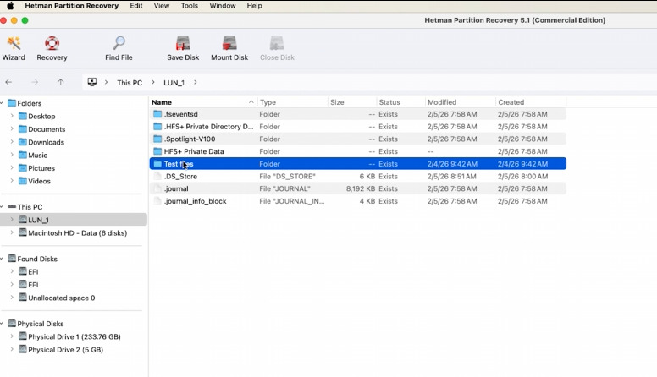
Task: Select the first EFI entry under Found Disks
Action: click(x=34, y=271)
